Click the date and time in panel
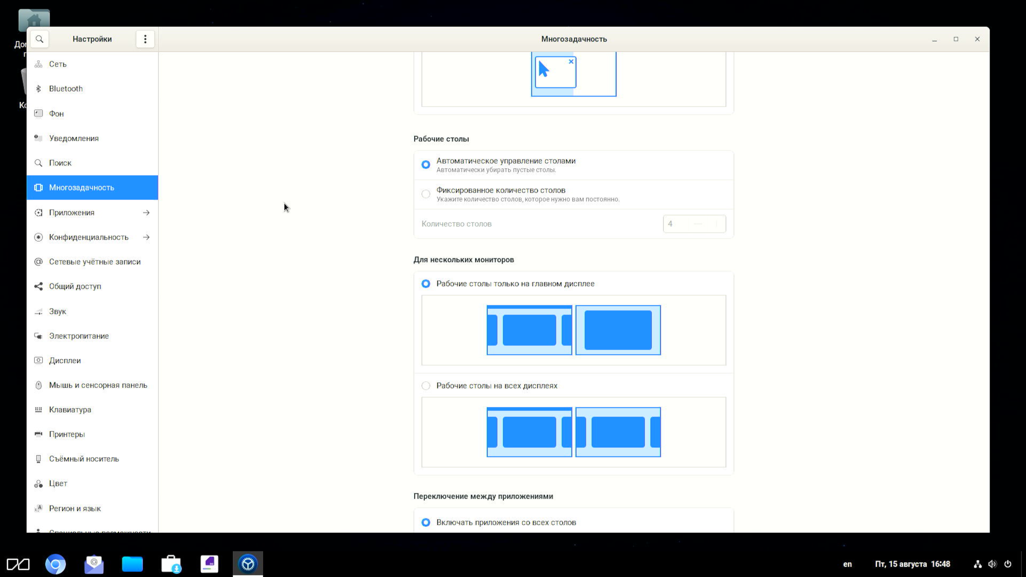1026x577 pixels. click(x=912, y=564)
